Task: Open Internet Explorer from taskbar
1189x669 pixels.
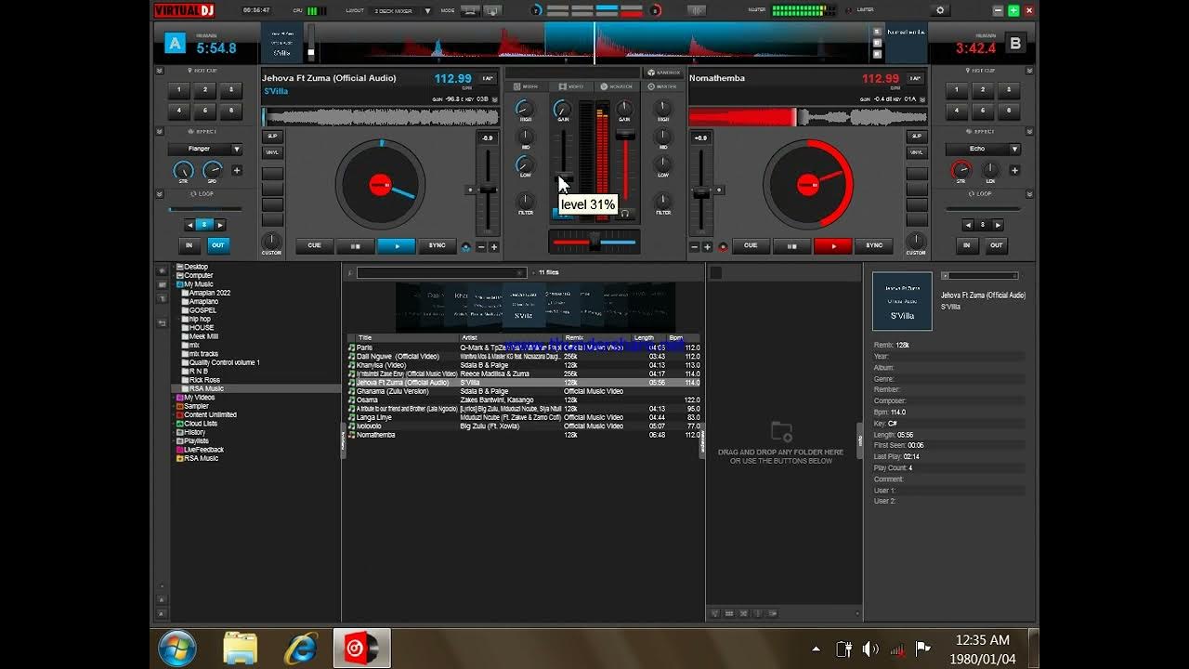Action: tap(300, 648)
